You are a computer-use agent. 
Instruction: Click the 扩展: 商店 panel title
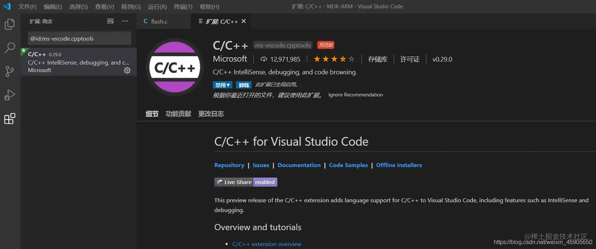pos(41,21)
